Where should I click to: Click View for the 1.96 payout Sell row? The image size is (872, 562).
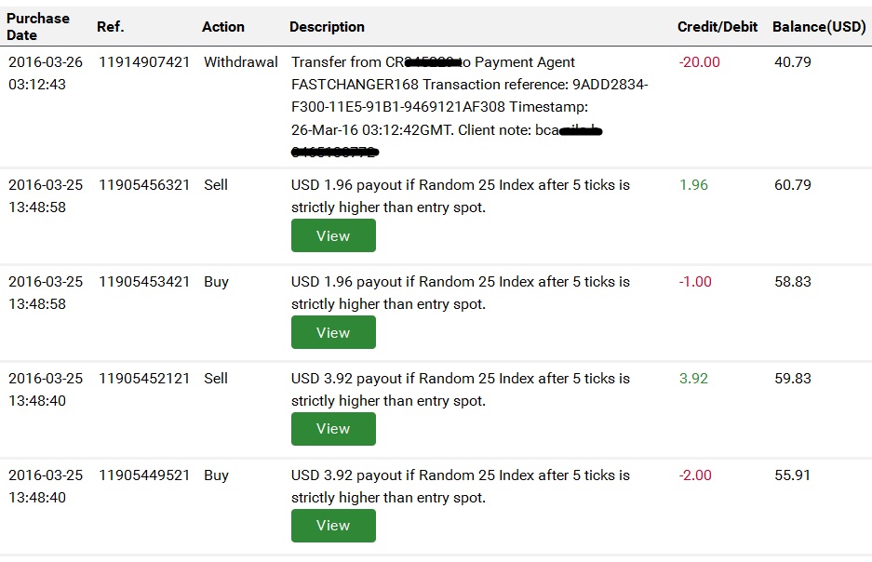pyautogui.click(x=333, y=235)
